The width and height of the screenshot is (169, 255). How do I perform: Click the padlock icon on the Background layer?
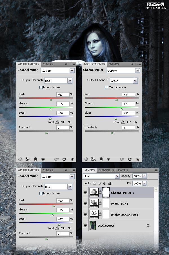[x=148, y=225]
